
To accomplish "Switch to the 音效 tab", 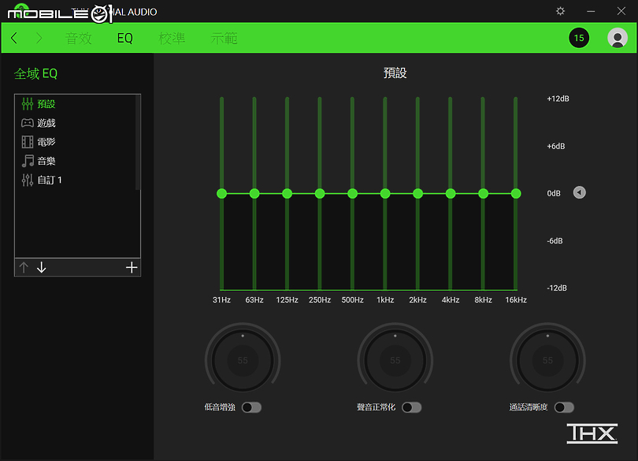I will tap(79, 39).
